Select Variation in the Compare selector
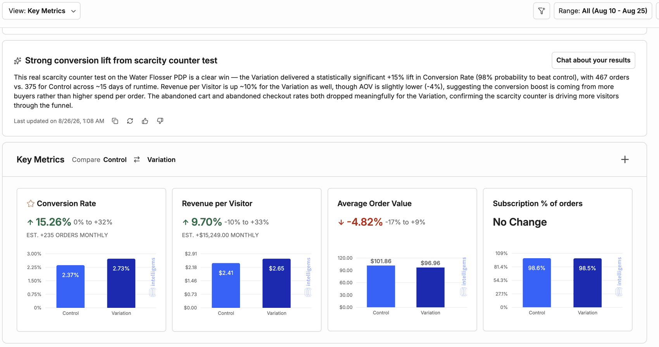Viewport: 659px width, 347px height. (x=161, y=160)
